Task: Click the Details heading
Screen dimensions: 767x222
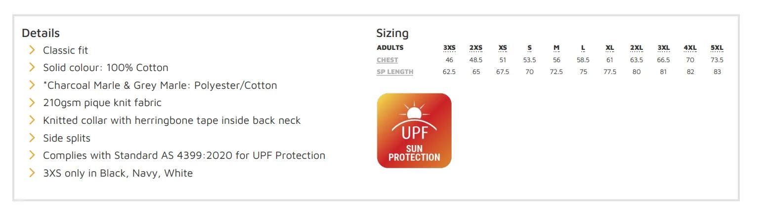Action: click(x=41, y=33)
